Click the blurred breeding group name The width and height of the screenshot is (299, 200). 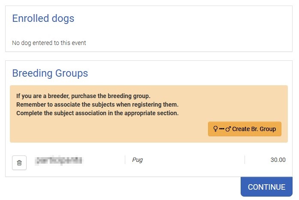click(59, 160)
